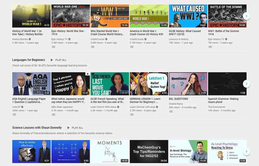Image resolution: width=259 pixels, height=166 pixels.
Task: Click title GCSE French Speaking last film
Action: [x=108, y=100]
